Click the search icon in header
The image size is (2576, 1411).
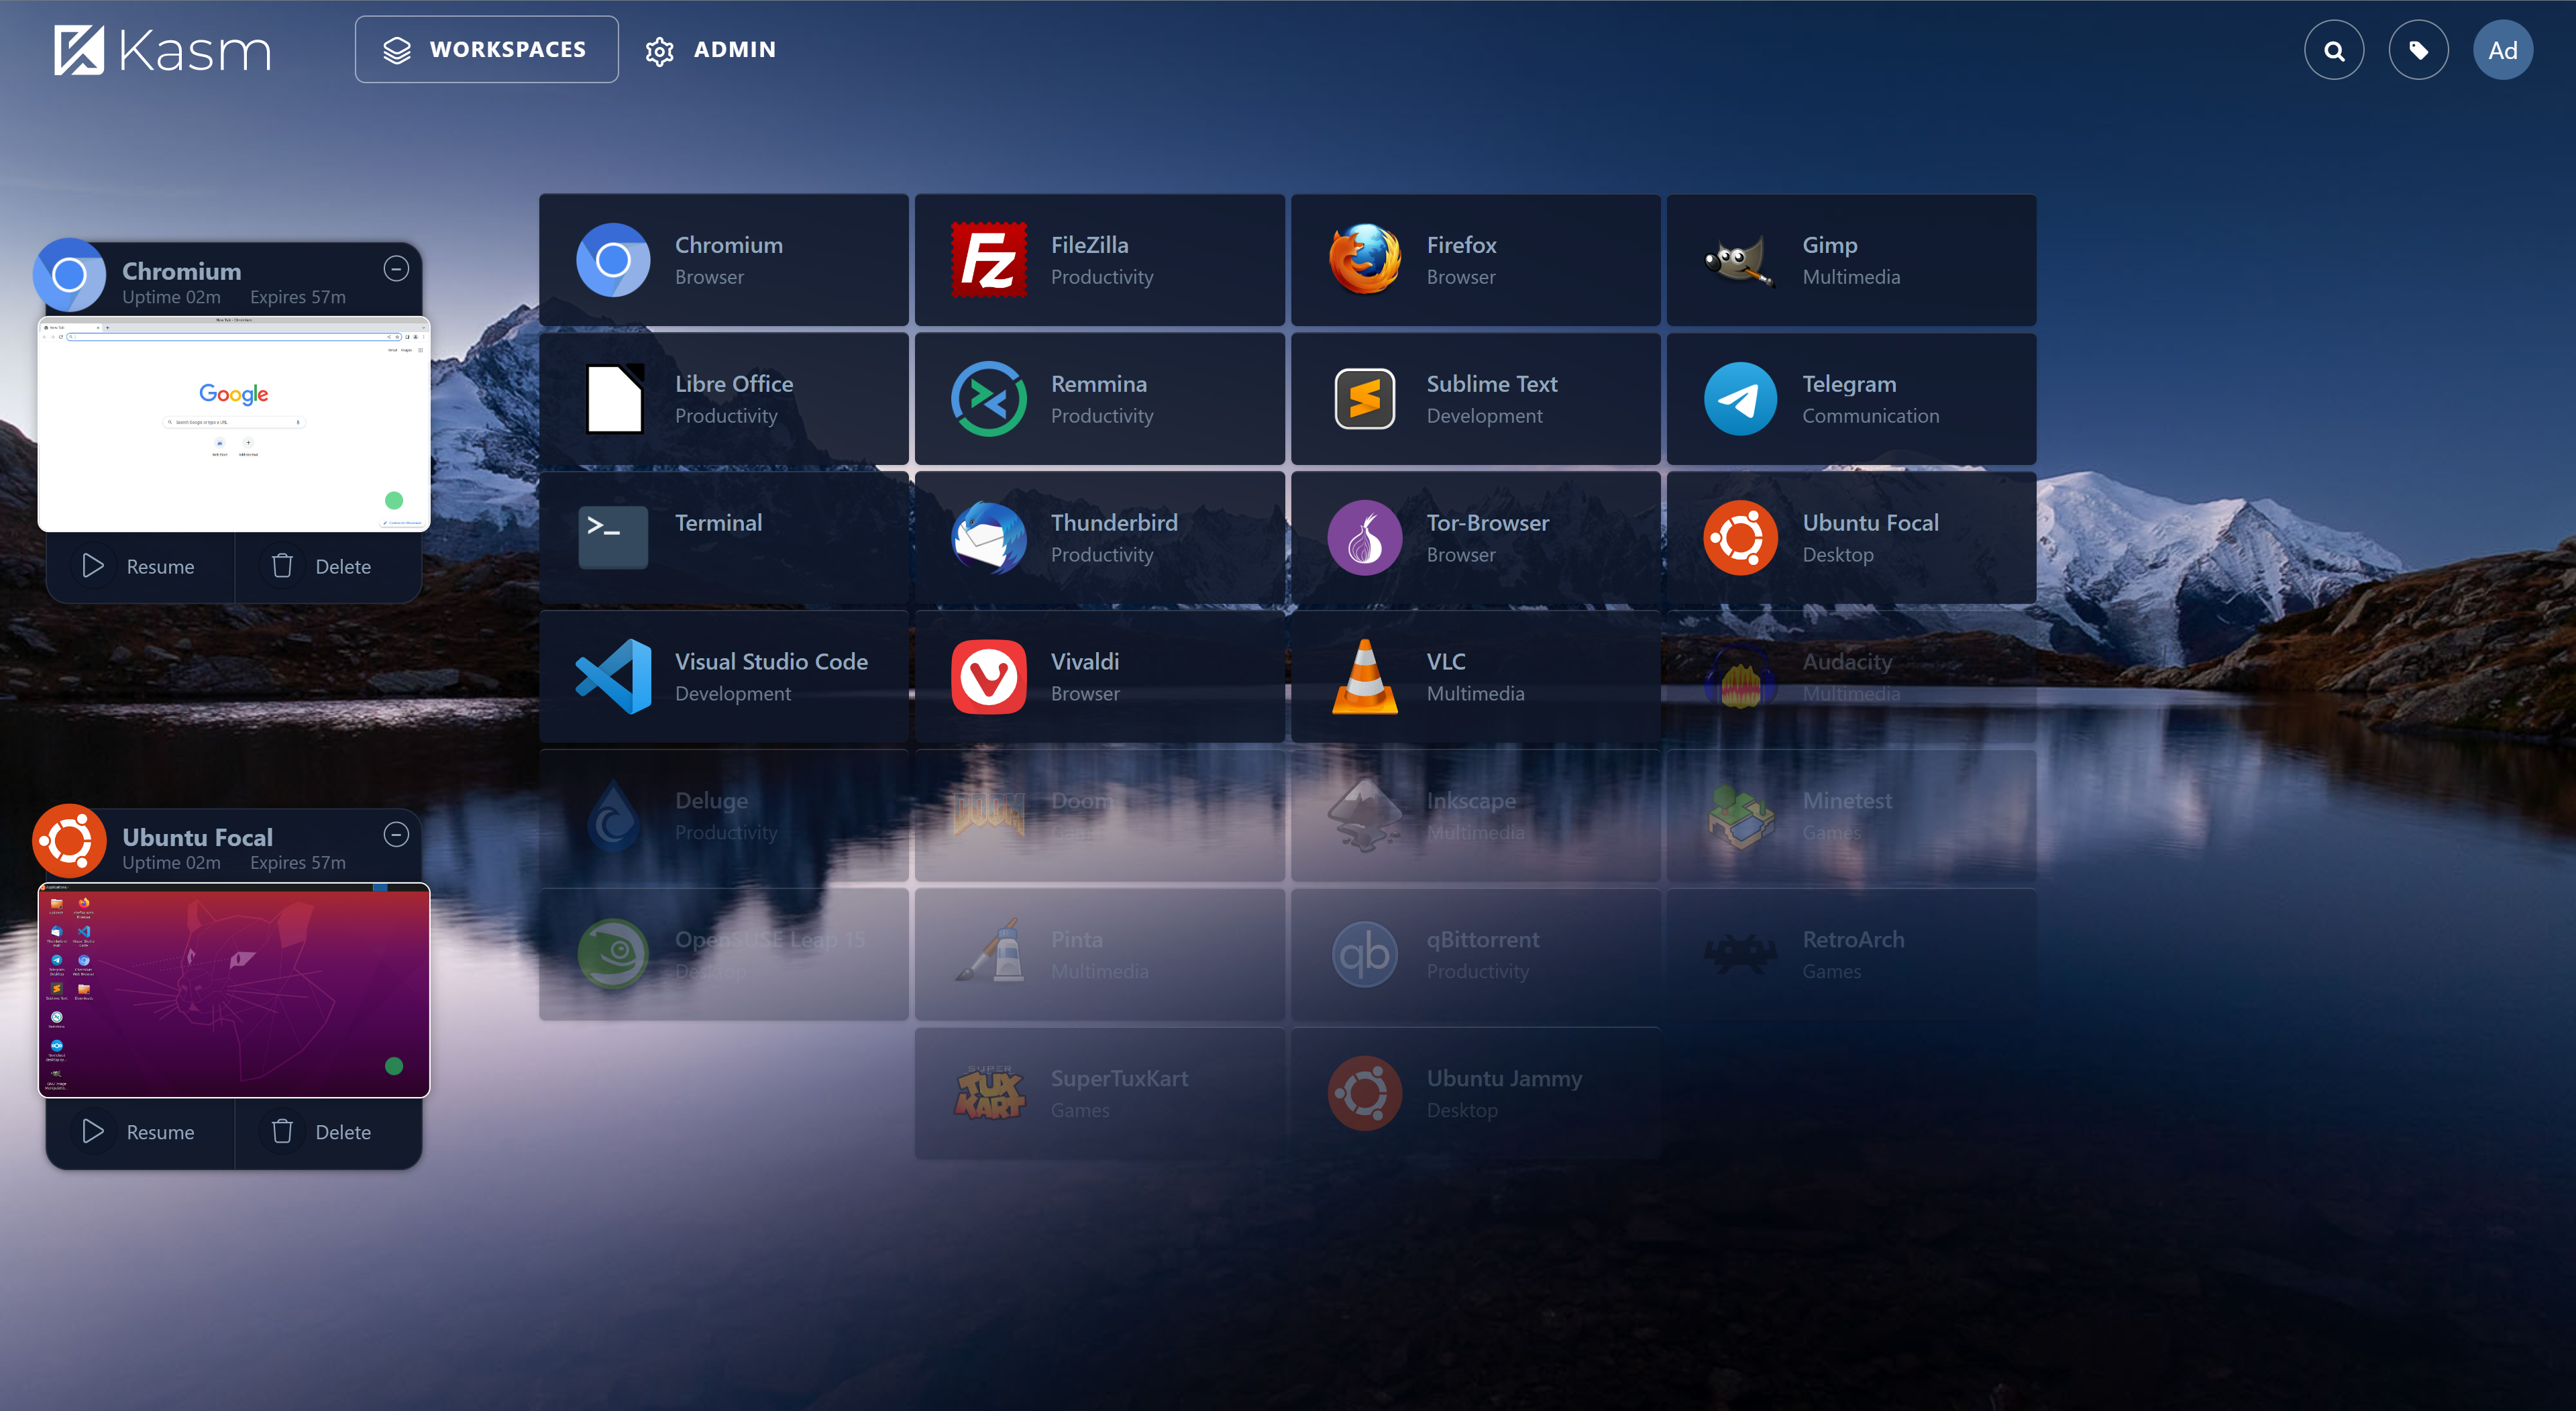[2334, 50]
